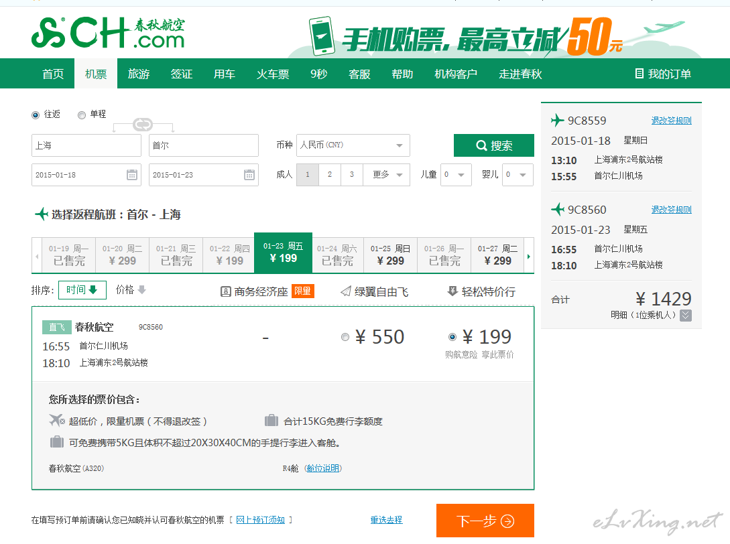Select the 单程 one-way option
Viewport: 730px width, 544px height.
point(82,115)
